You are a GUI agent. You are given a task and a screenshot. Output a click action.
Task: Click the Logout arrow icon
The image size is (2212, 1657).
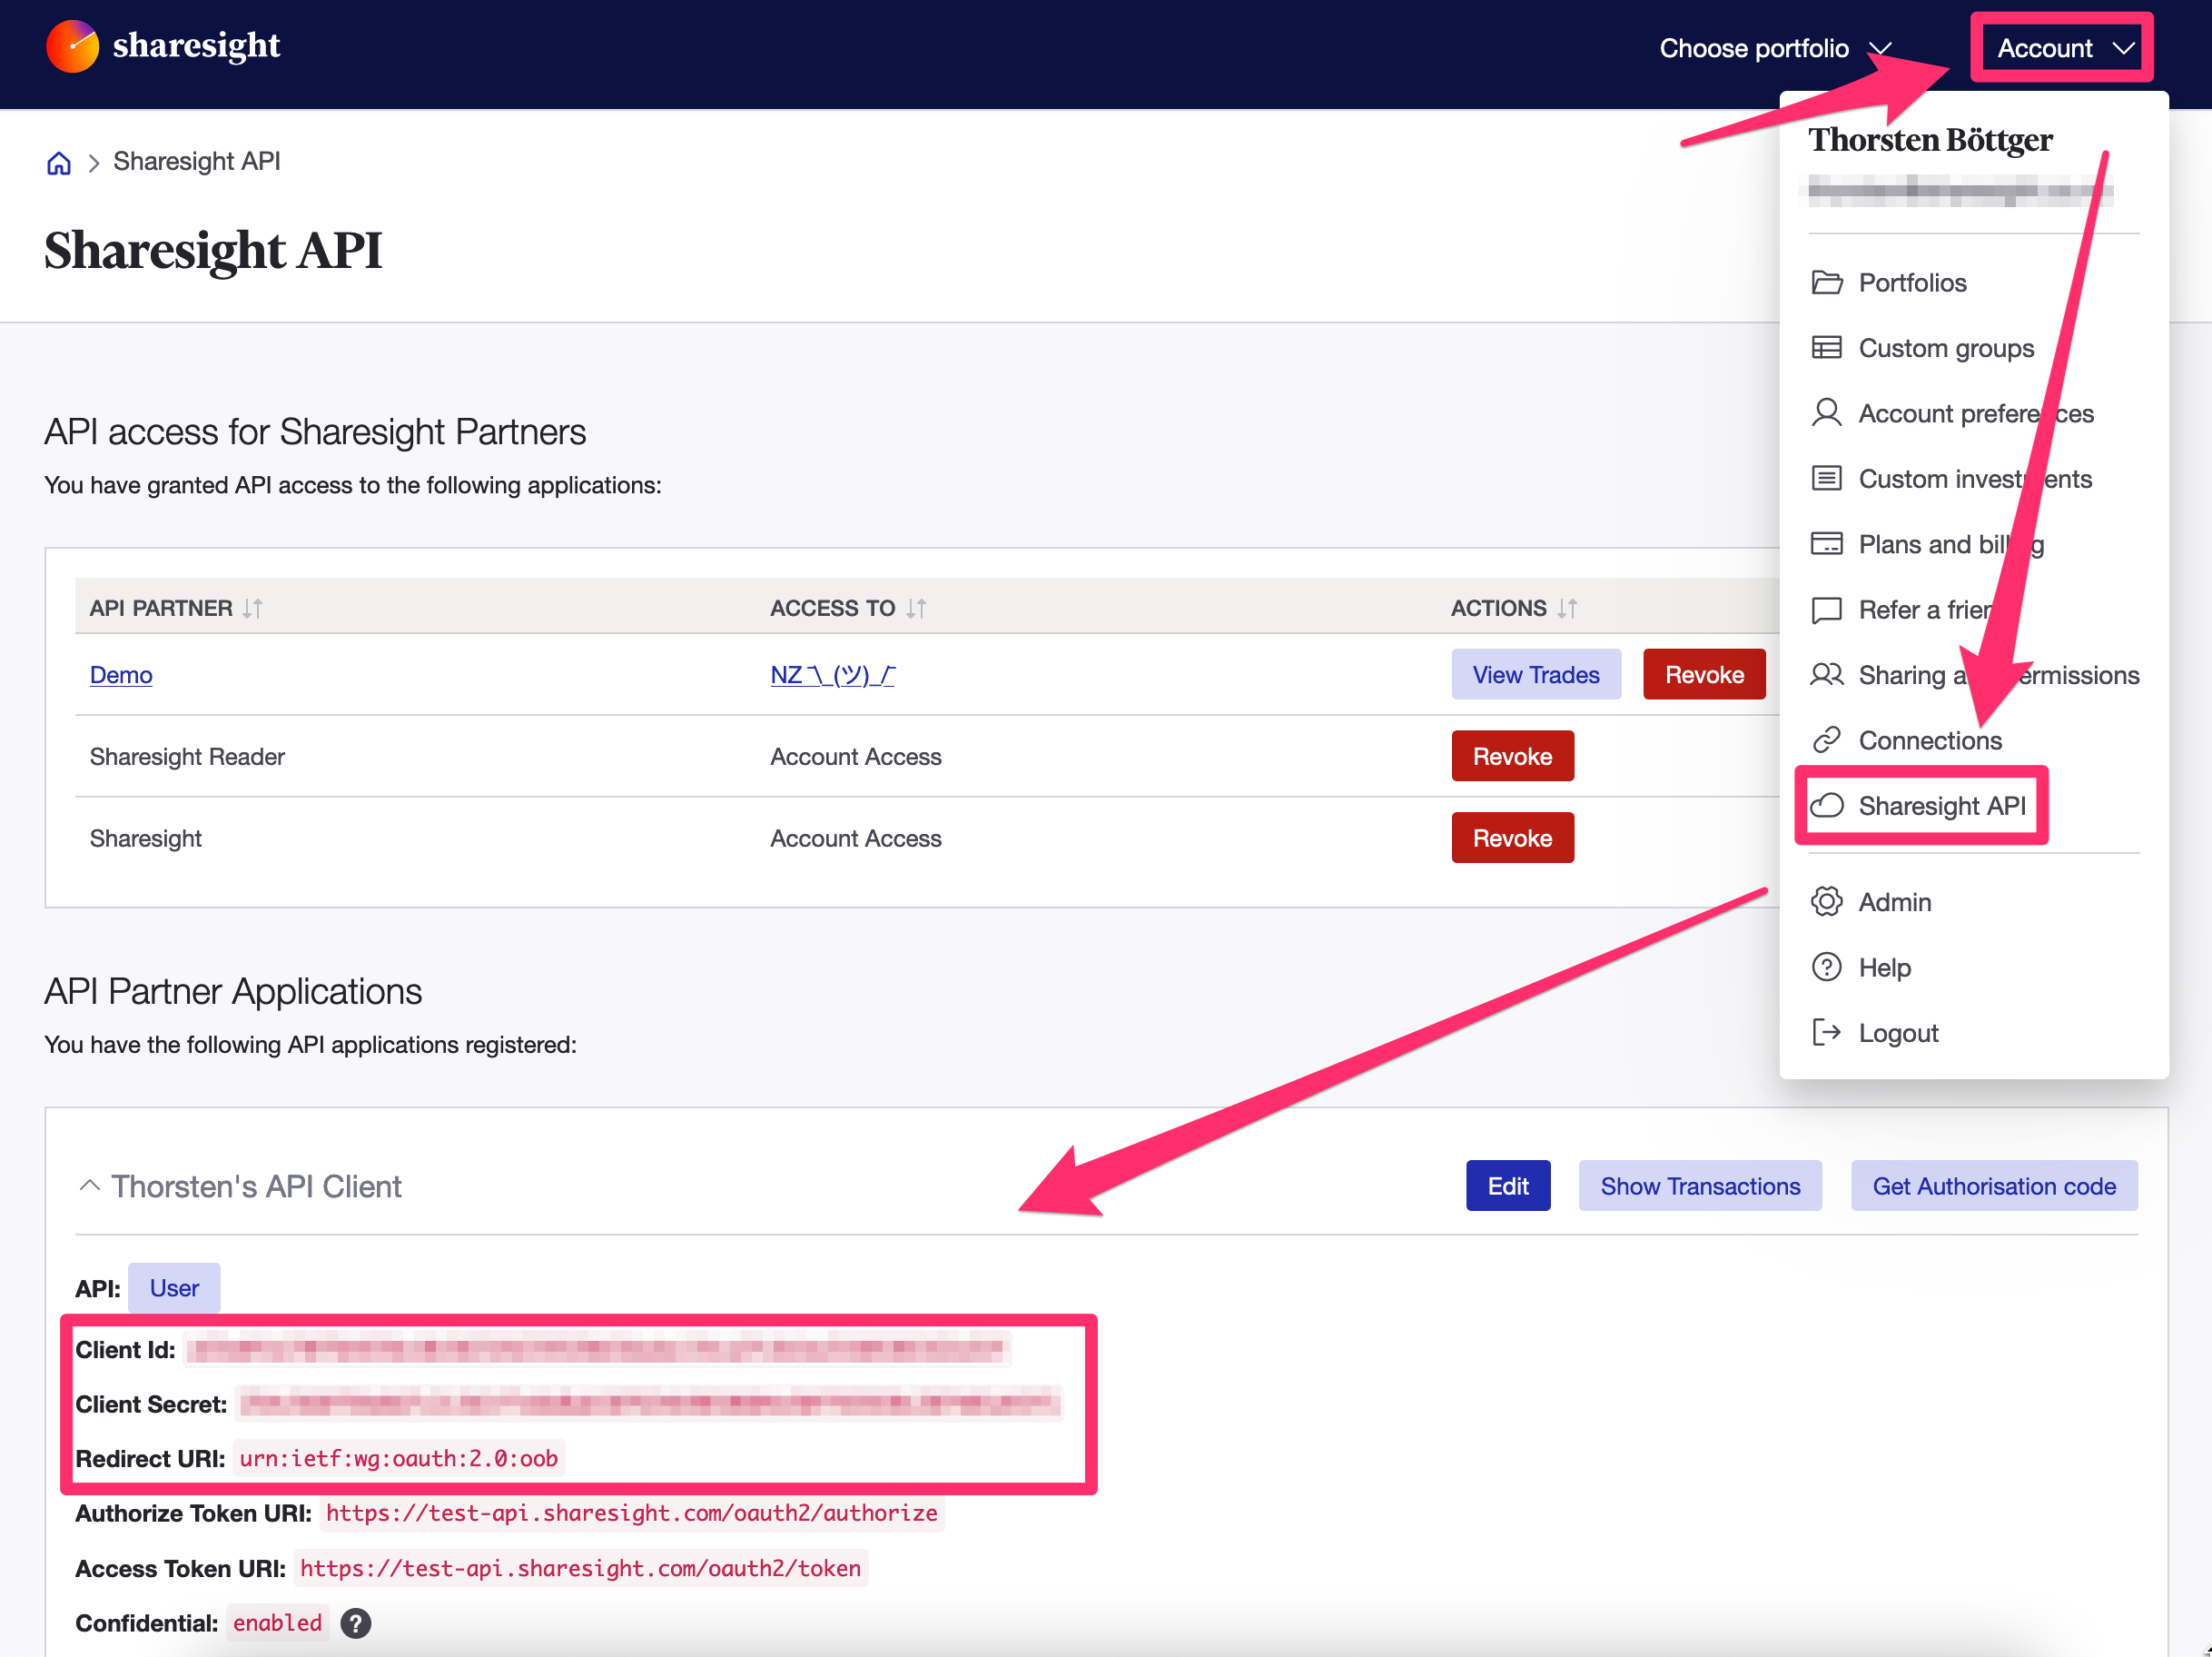click(x=1827, y=1034)
